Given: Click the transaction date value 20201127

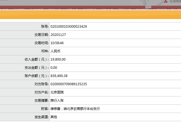Looking at the screenshot, I should pyautogui.click(x=58, y=35).
